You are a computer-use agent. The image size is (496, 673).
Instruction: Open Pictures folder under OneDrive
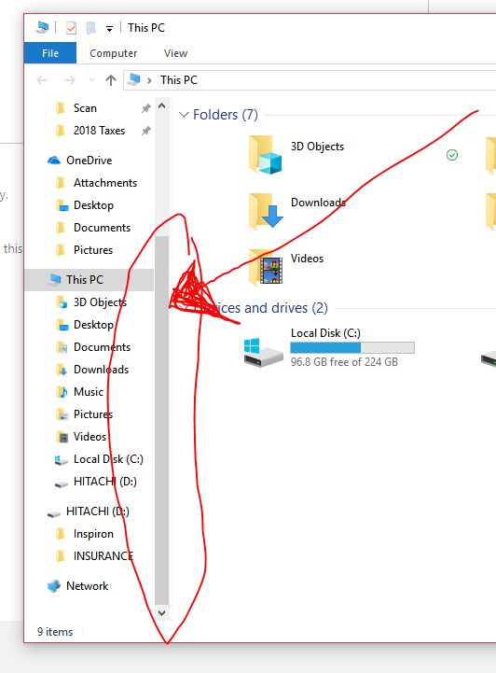tap(93, 250)
